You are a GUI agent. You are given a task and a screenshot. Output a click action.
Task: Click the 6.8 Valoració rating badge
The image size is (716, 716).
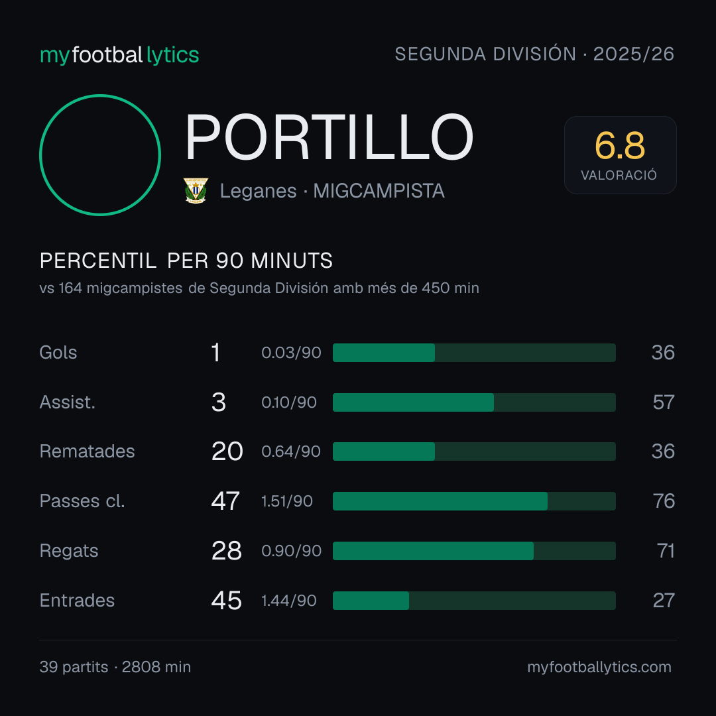(x=620, y=154)
